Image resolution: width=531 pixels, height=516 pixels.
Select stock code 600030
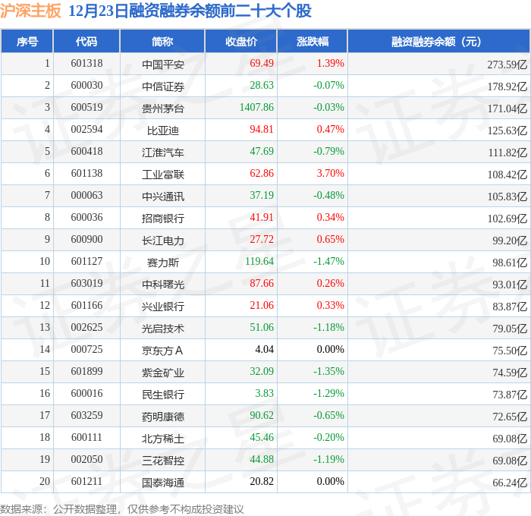pyautogui.click(x=86, y=86)
